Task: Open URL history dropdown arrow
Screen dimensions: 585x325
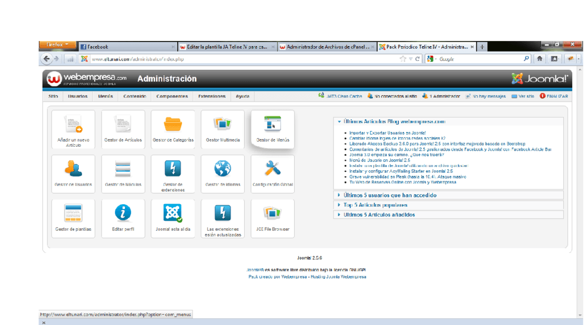Action: pos(411,59)
